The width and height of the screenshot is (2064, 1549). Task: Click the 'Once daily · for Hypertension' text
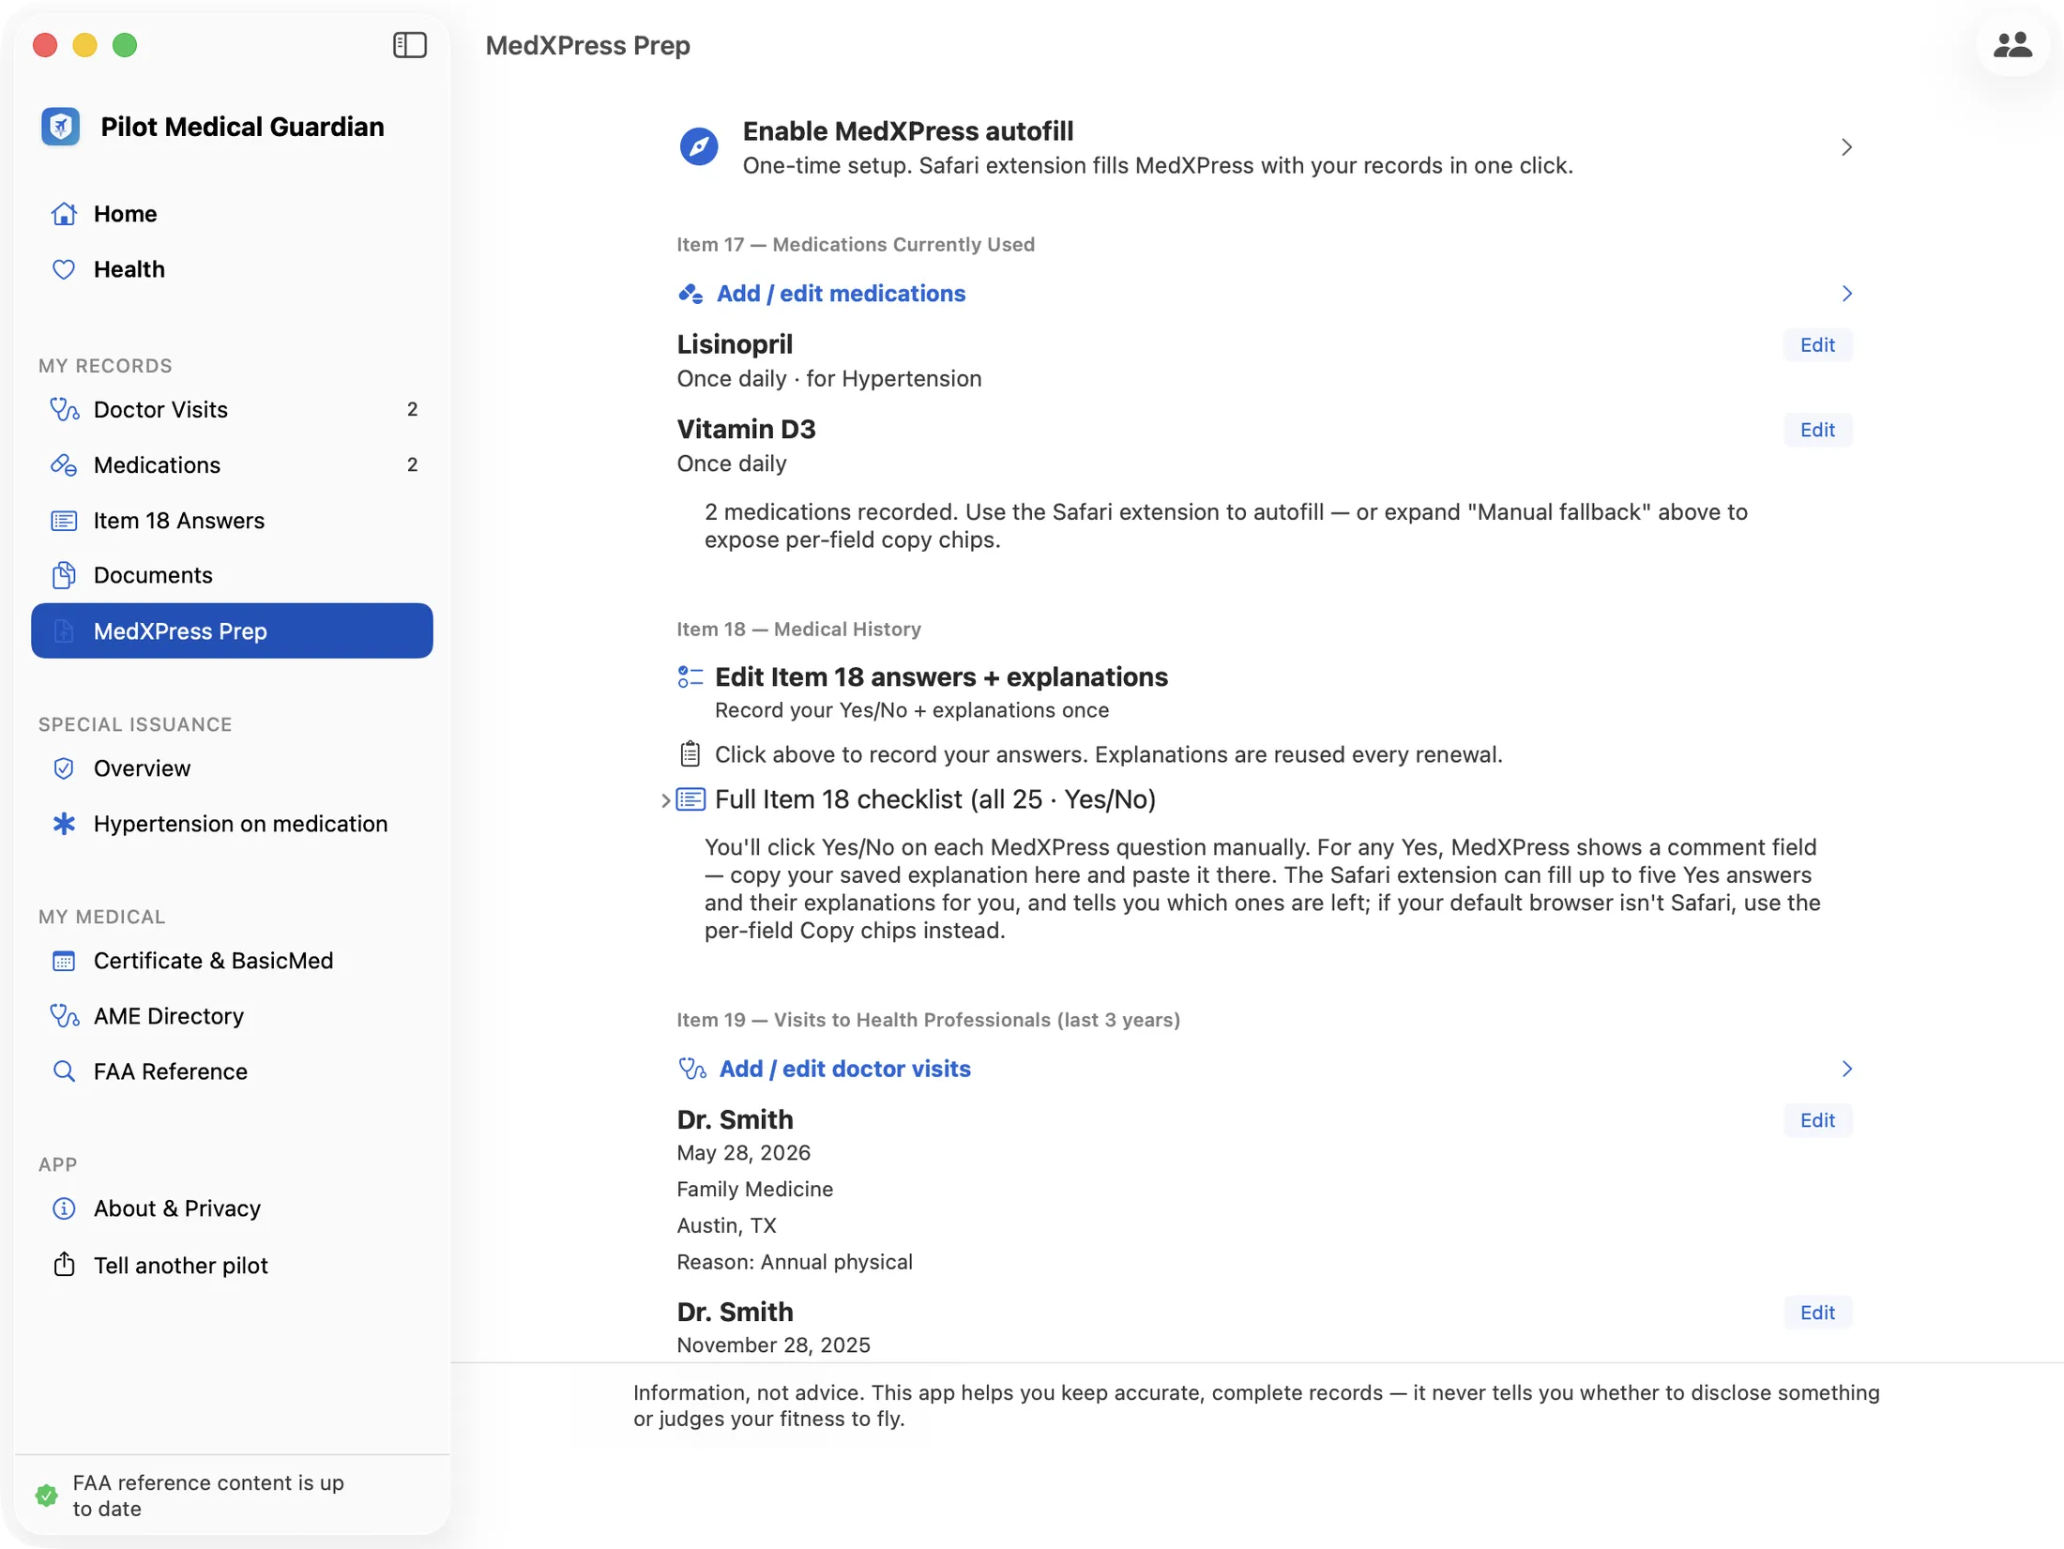click(829, 379)
